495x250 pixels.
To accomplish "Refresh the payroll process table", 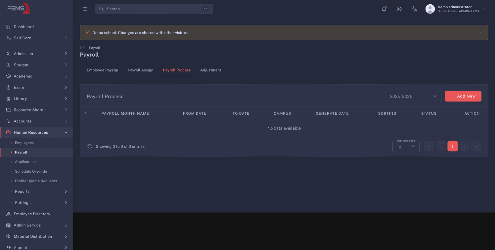I will [90, 146].
